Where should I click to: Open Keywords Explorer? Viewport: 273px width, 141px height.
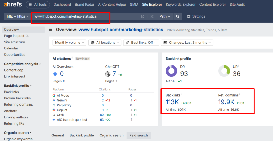[181, 5]
